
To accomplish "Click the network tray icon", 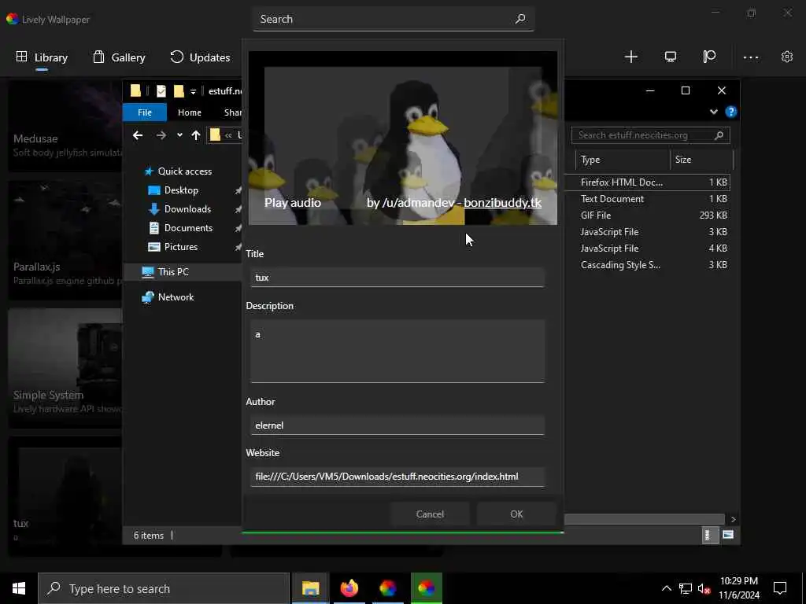I will [686, 588].
